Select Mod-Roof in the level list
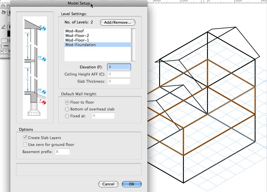This screenshot has height=192, width=267. [98, 31]
